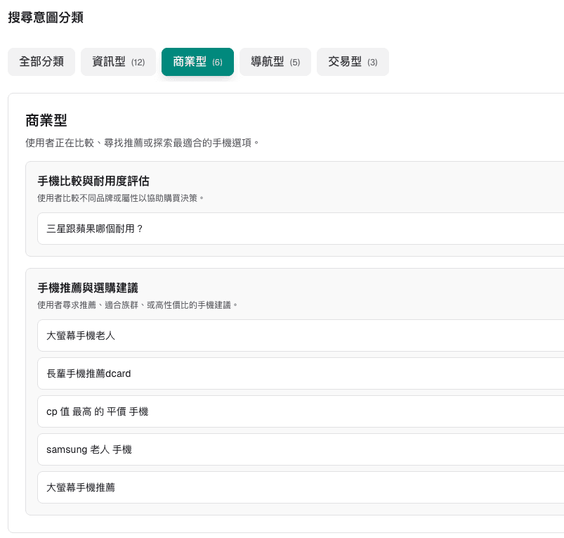This screenshot has height=538, width=564.
Task: Open the 商業型 category filter
Action: coord(197,62)
